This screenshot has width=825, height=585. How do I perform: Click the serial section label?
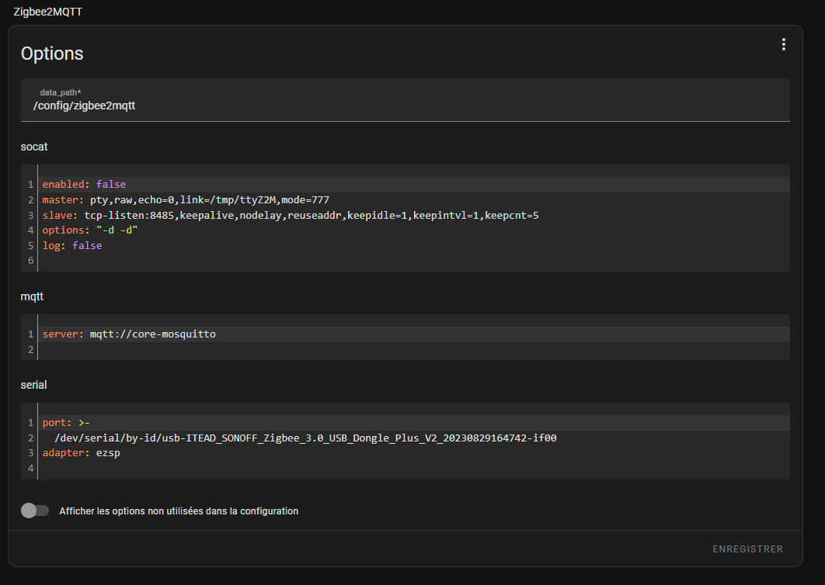34,385
